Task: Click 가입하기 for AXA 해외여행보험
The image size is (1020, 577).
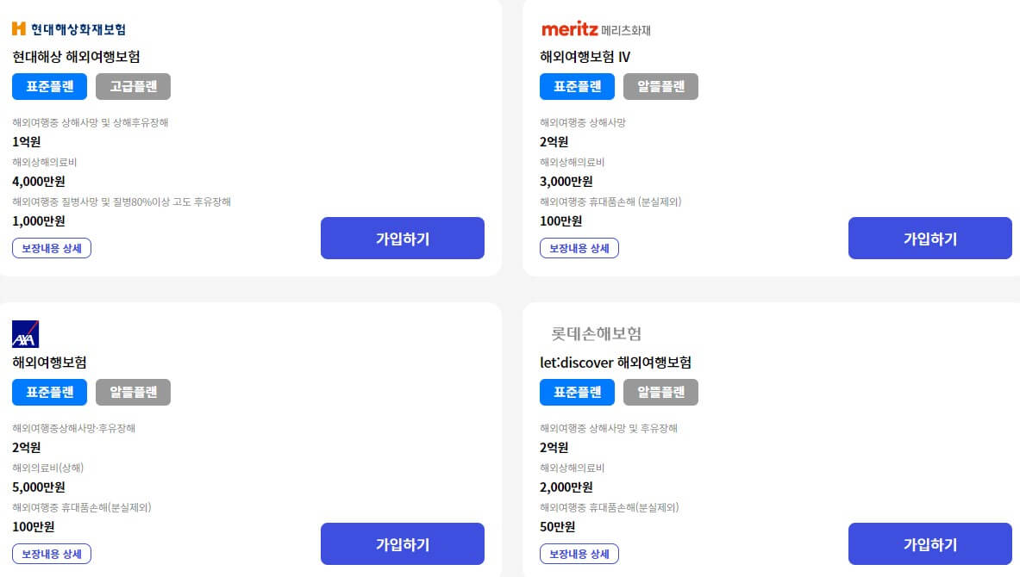Action: tap(402, 543)
